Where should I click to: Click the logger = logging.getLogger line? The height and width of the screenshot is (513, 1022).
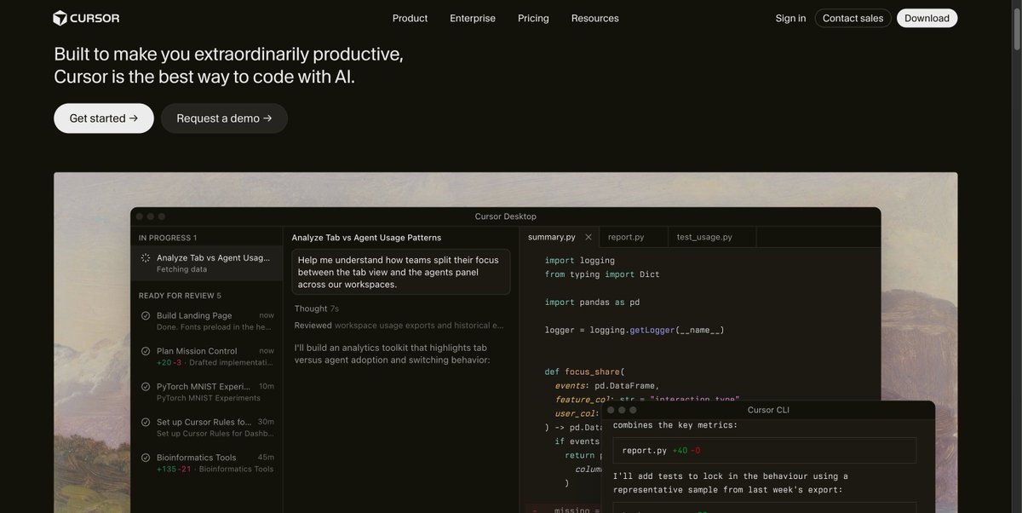(x=634, y=330)
